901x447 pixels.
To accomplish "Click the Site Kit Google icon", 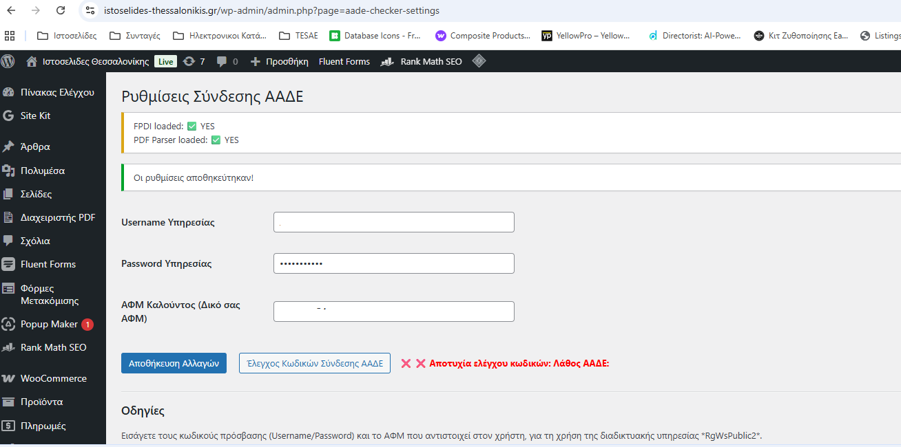I will pos(8,116).
